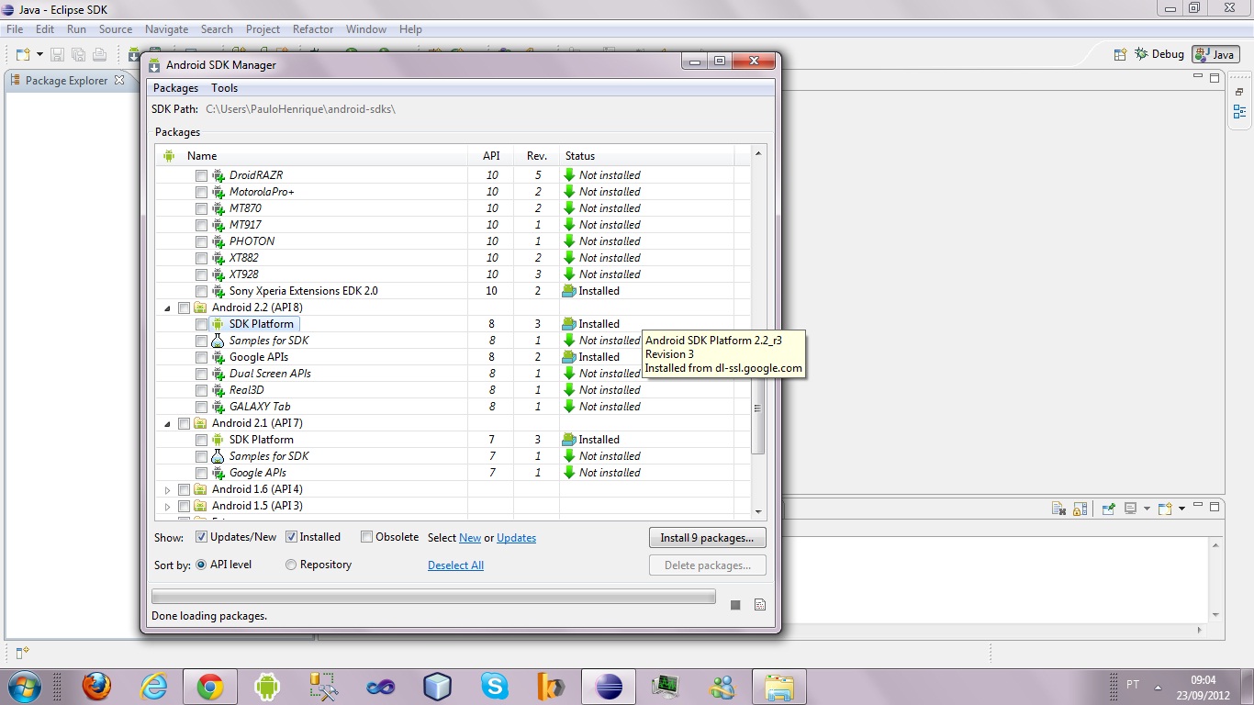This screenshot has height=705, width=1254.
Task: Expand the Android 1.5 (API 3) group
Action: coord(167,507)
